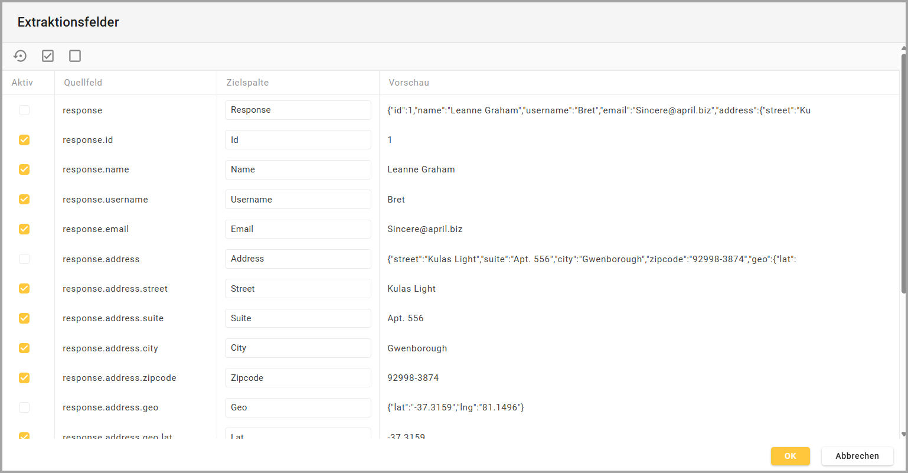Confirm with the OK button

pyautogui.click(x=790, y=456)
